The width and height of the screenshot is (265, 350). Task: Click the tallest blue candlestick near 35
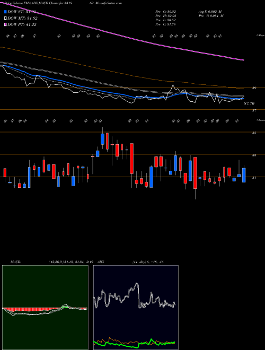coord(103,139)
